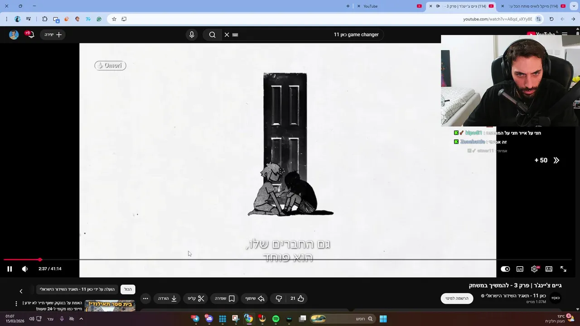
Task: Open the YouTube search magnifier button
Action: click(212, 34)
